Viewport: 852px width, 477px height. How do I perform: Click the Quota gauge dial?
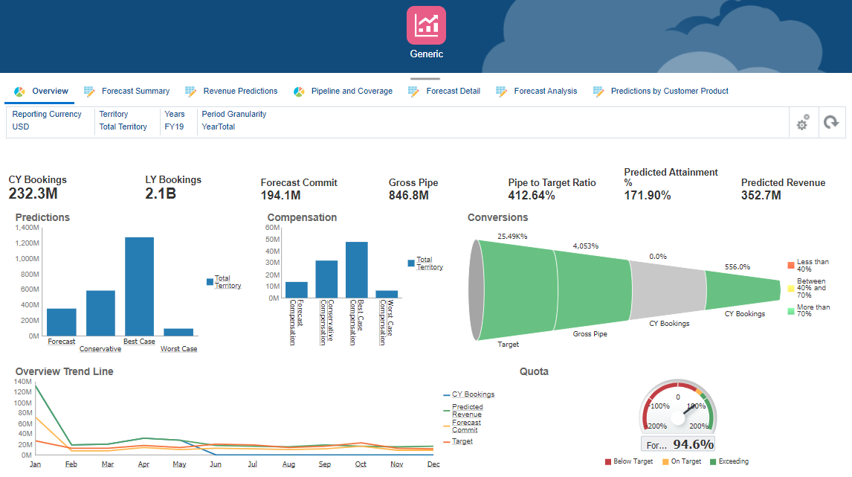(678, 407)
